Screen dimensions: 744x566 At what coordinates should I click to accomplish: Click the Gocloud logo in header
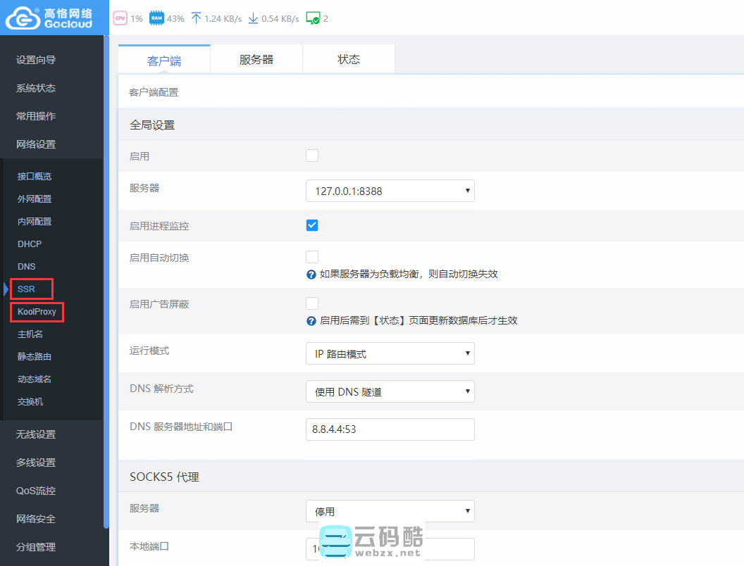49,18
